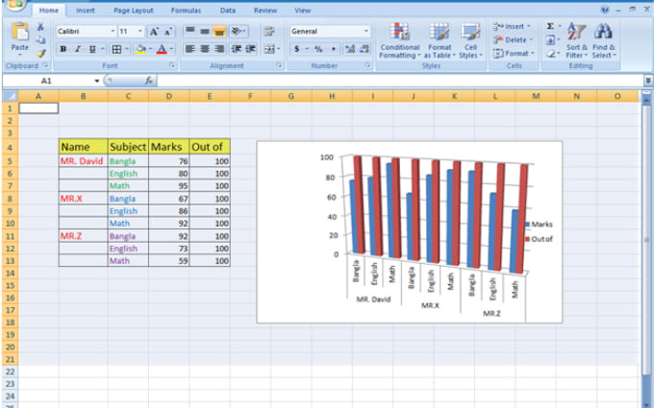Apply Accounting dollar number format
The image size is (654, 408).
tap(296, 49)
